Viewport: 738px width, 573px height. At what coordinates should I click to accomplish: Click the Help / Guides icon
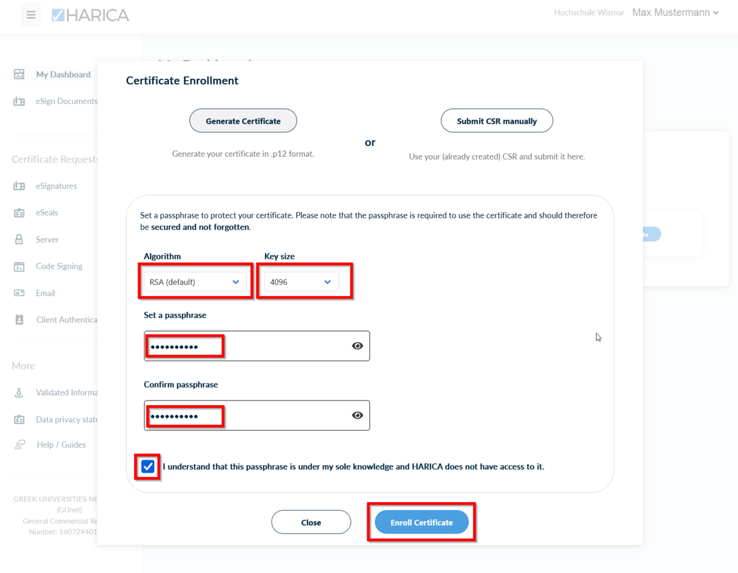pos(20,444)
